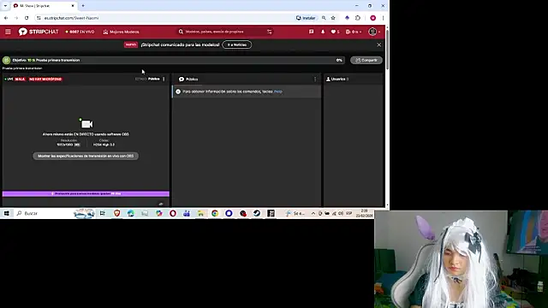Image resolution: width=548 pixels, height=308 pixels.
Task: Open Chrome three-dot menu
Action: point(383,18)
